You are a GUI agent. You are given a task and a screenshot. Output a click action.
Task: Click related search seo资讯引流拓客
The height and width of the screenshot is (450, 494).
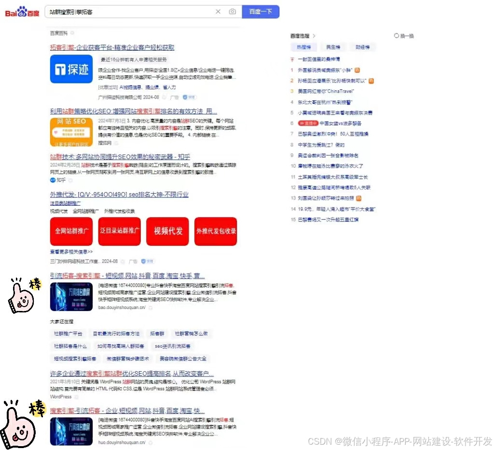pos(173,346)
